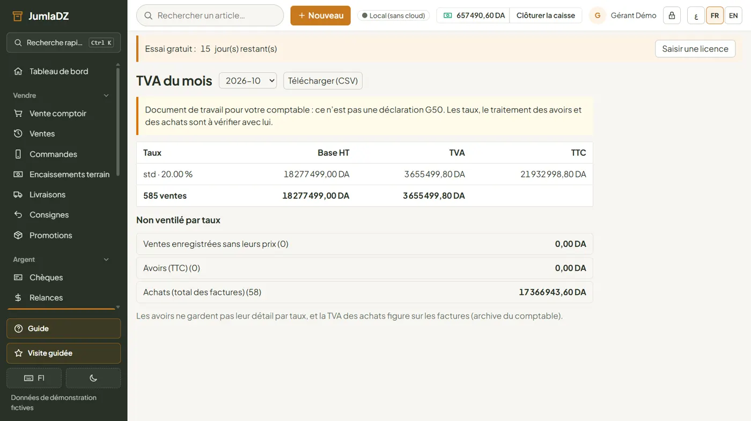
Task: Open Livraisons truck icon
Action: pos(18,194)
